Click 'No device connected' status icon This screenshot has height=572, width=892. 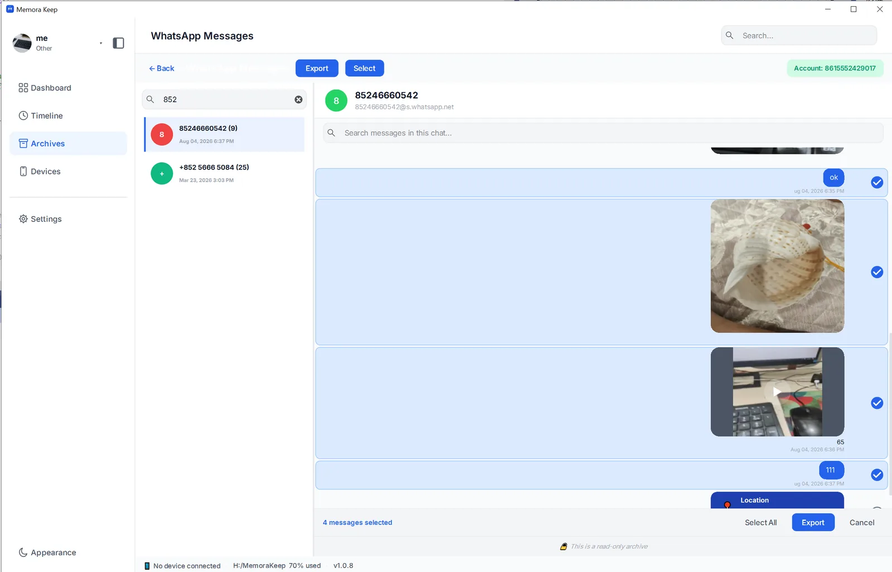[x=147, y=566]
